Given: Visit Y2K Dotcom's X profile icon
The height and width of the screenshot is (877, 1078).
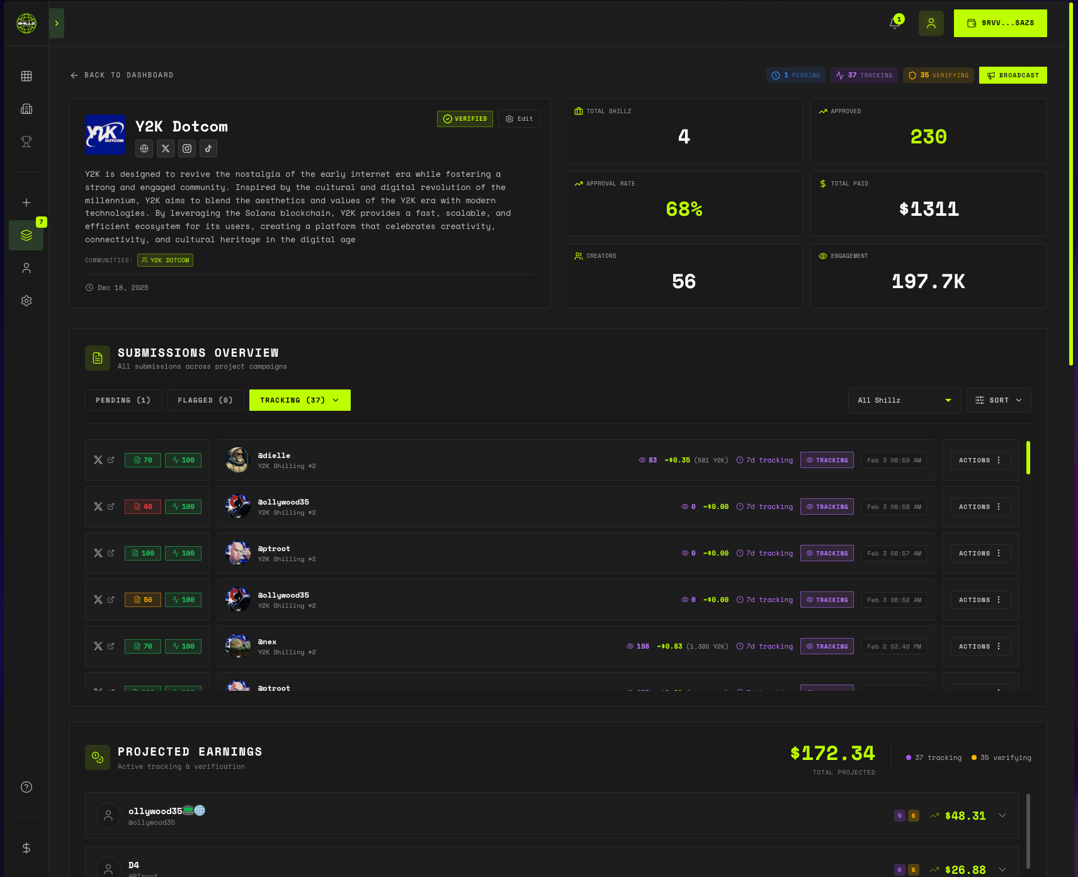Looking at the screenshot, I should (x=165, y=148).
